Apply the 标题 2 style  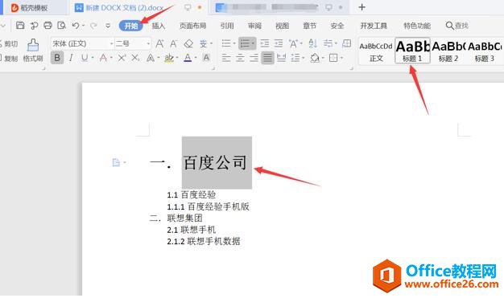448,51
